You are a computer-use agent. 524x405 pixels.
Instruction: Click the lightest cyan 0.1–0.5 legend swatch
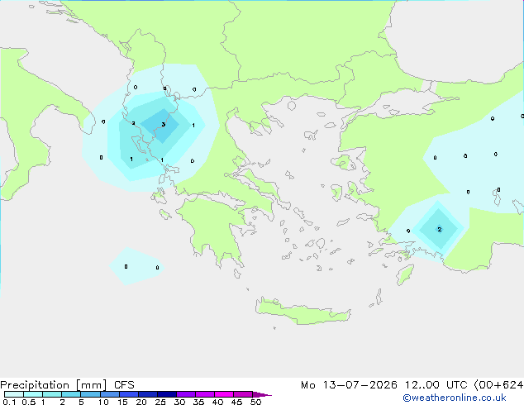tap(14, 394)
